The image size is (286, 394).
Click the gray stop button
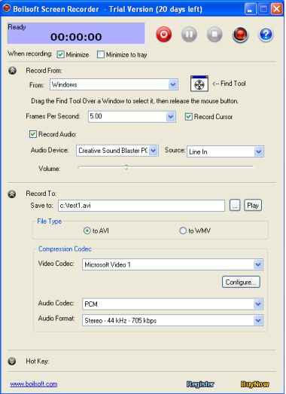tap(214, 34)
